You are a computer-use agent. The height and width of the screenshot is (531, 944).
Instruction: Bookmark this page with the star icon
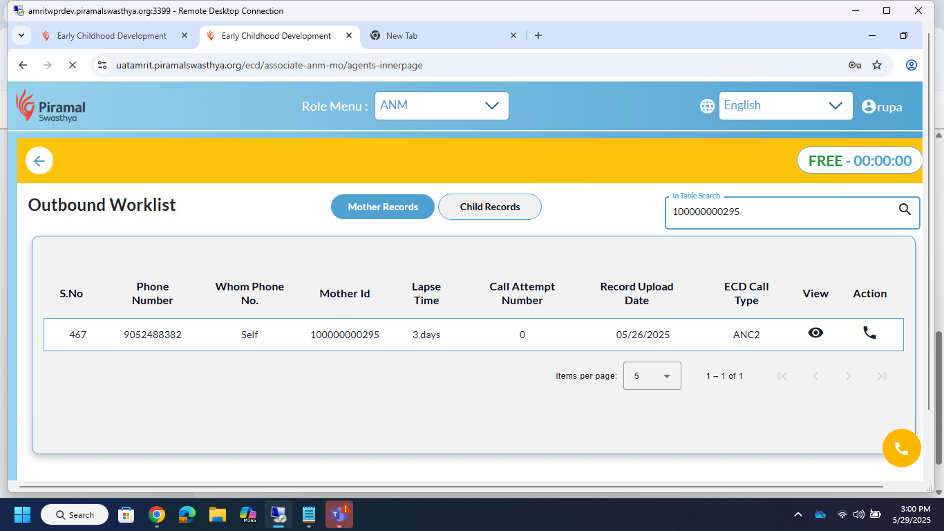click(x=877, y=65)
